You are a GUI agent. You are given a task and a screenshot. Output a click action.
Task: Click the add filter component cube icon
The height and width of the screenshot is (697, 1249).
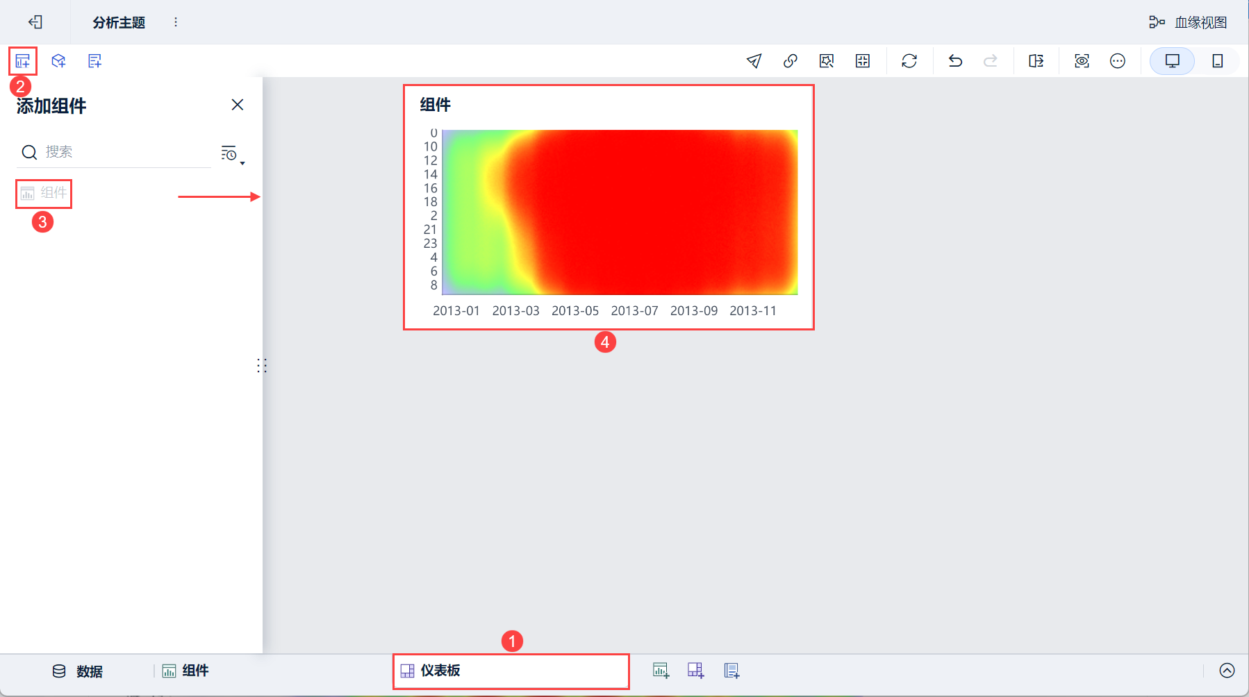tap(59, 61)
